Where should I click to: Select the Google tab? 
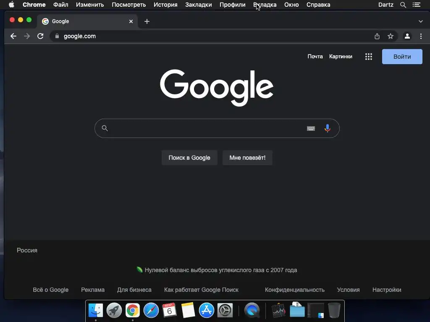(x=87, y=21)
